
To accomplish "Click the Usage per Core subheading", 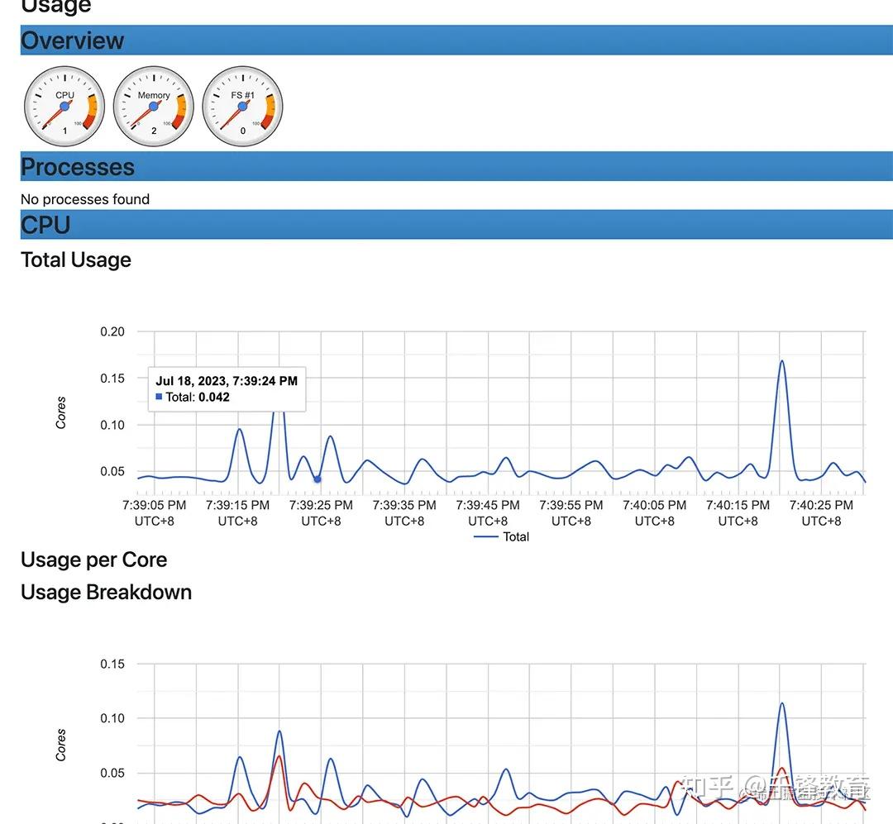I will coord(94,560).
